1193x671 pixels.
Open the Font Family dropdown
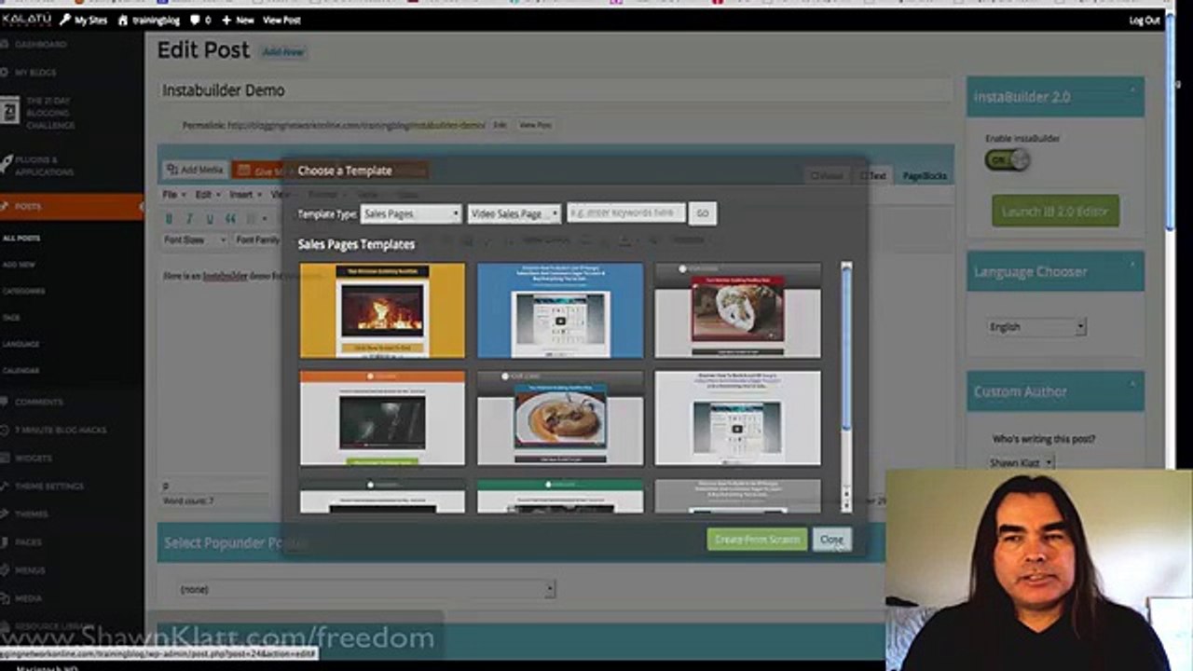click(x=258, y=240)
